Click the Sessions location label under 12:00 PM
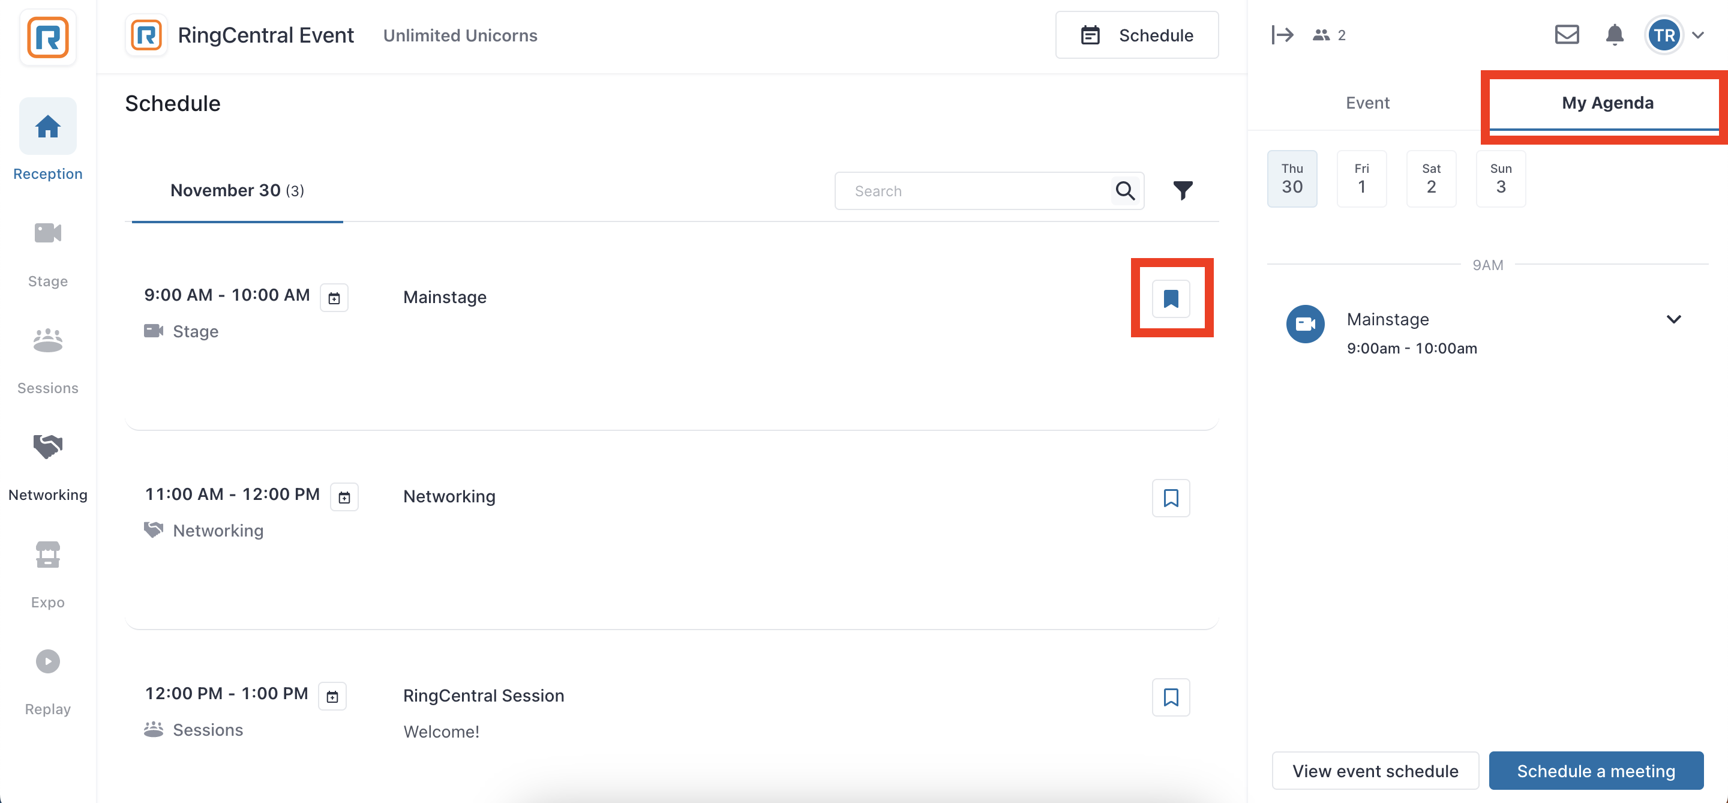This screenshot has width=1728, height=803. 208,730
